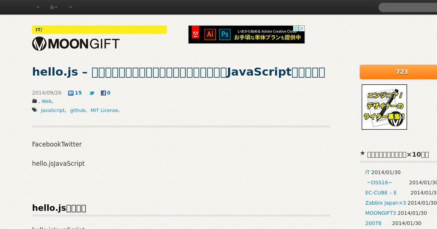
Task: Open the Hatena bookmark count 15
Action: tap(78, 93)
